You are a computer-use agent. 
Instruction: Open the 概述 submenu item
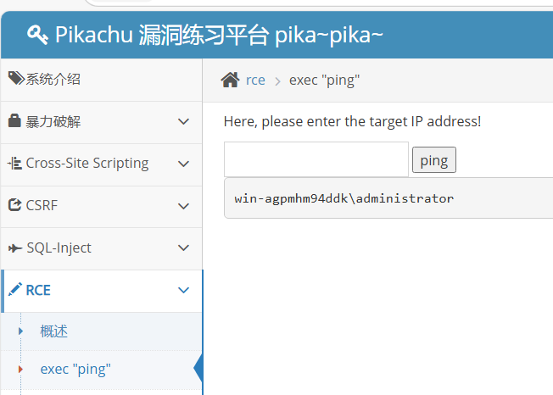53,331
